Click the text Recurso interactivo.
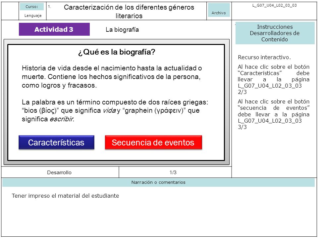The height and width of the screenshot is (238, 318). tap(264, 57)
